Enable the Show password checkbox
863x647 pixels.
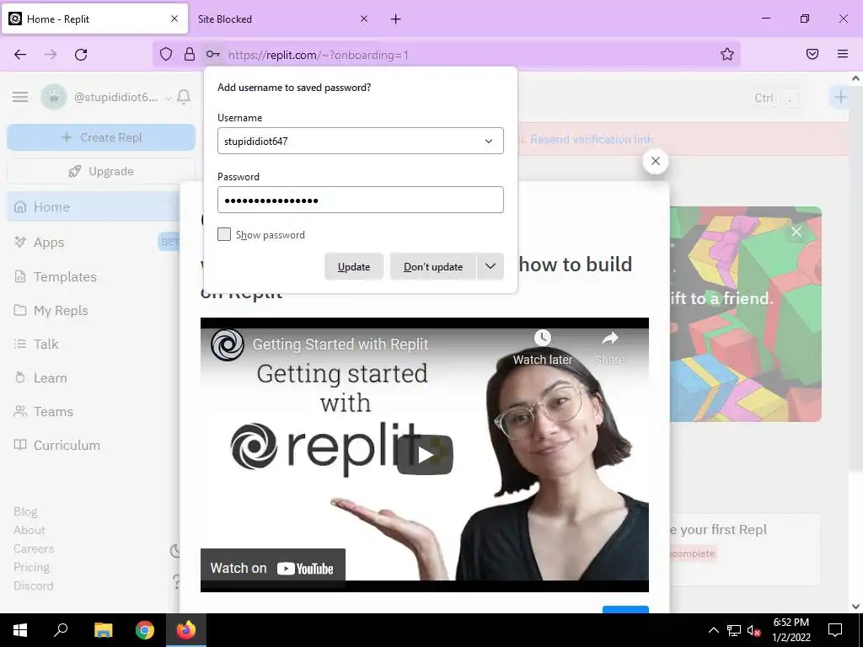click(224, 234)
